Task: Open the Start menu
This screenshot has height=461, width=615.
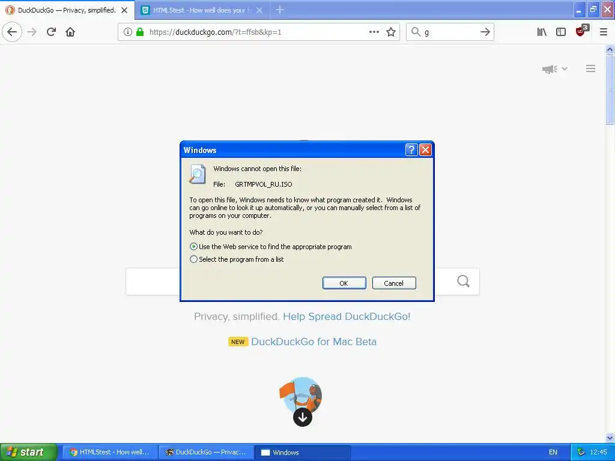Action: tap(28, 452)
